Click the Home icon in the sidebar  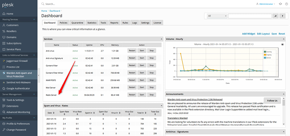pyautogui.click(x=4, y=14)
